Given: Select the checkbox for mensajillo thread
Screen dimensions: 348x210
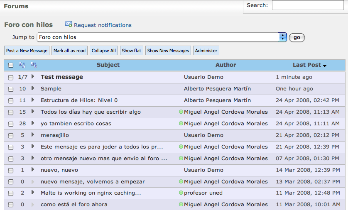Looking at the screenshot, I should tap(11, 135).
